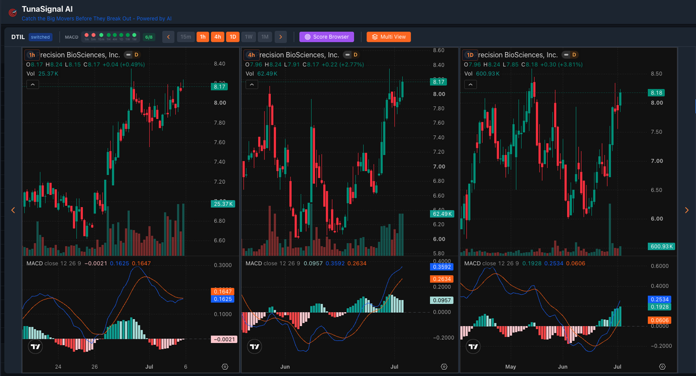Go to next timeframe with right chevron
Screen dimensions: 696x376
[x=281, y=37]
